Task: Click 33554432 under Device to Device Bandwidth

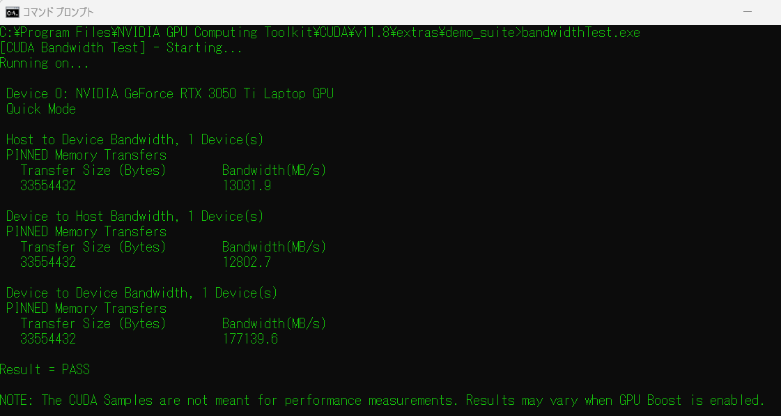Action: click(x=48, y=339)
